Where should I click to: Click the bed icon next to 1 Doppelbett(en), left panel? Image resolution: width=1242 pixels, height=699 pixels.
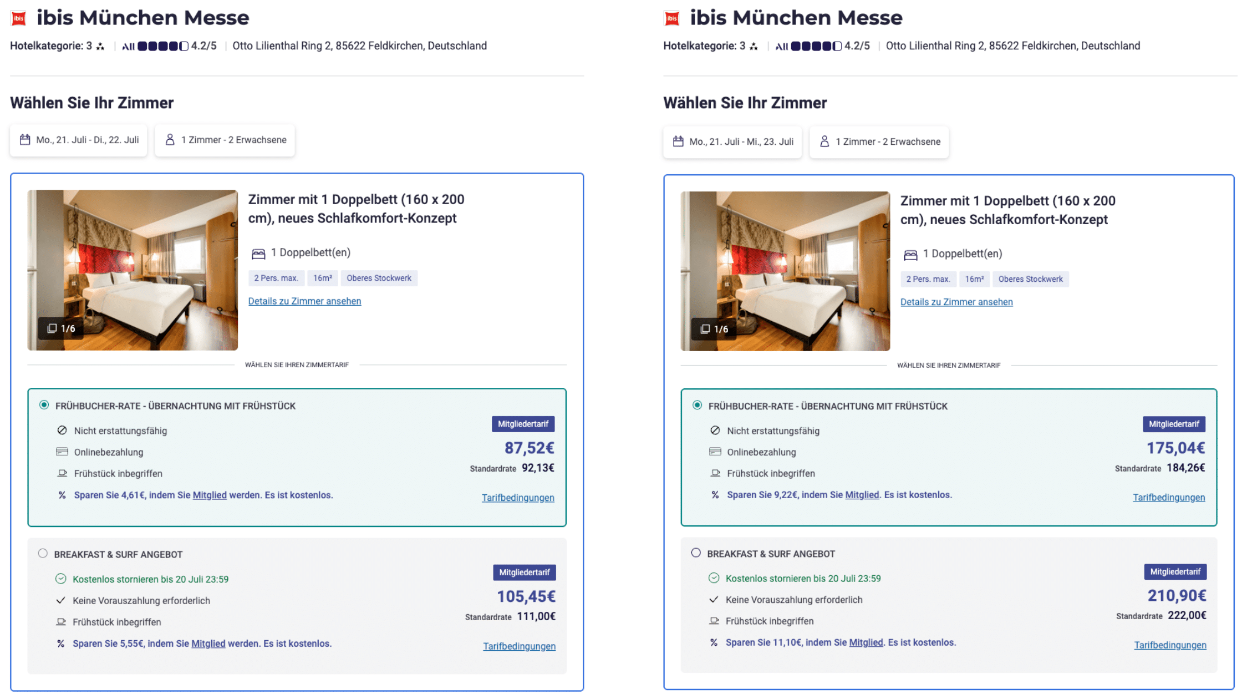(258, 254)
